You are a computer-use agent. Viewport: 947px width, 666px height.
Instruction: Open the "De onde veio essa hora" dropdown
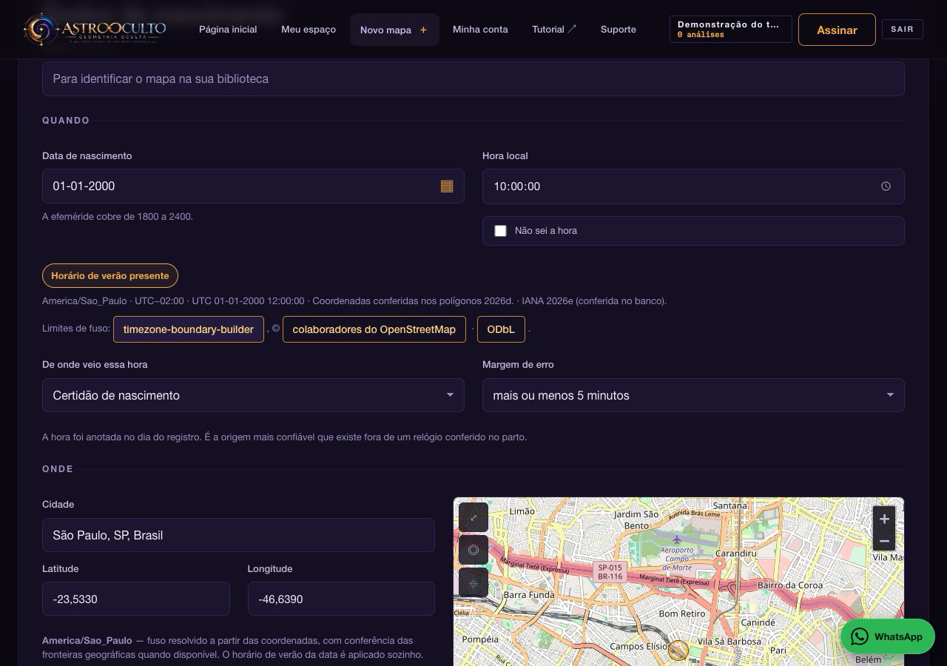click(x=253, y=395)
